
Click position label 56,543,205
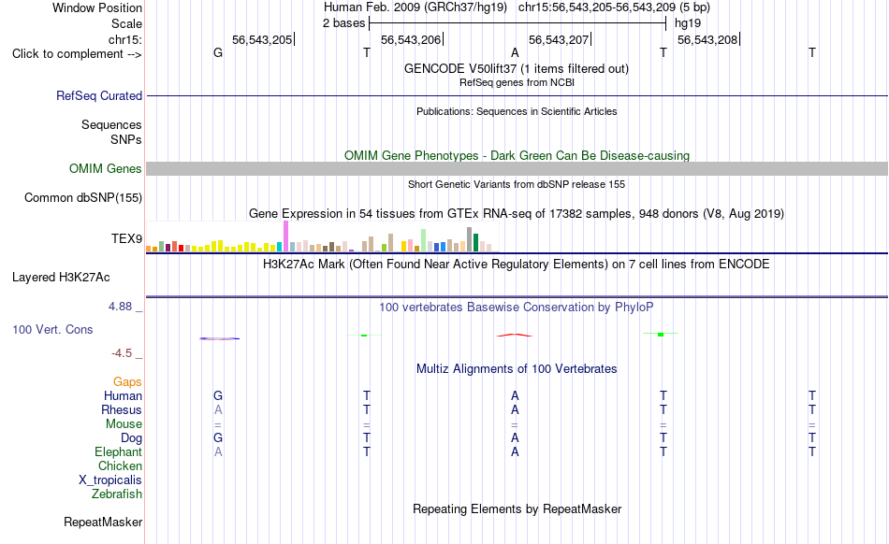coord(262,39)
